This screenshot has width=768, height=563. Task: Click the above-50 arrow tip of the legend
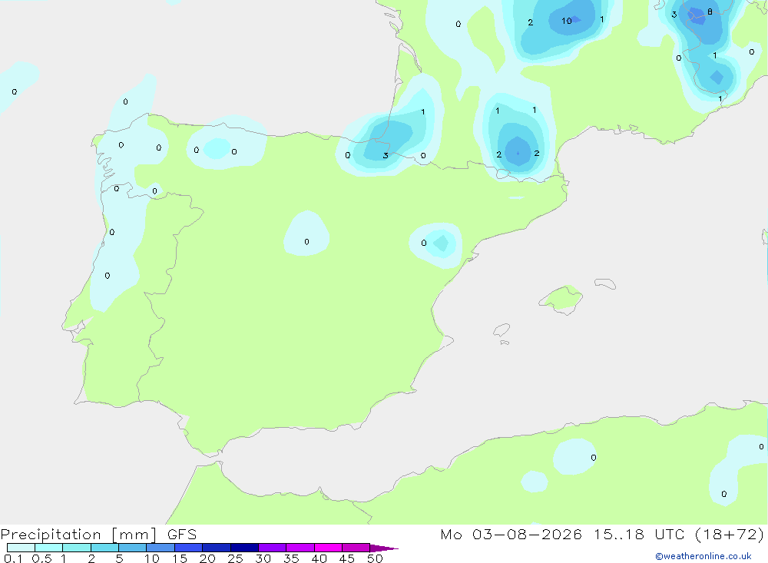[383, 548]
